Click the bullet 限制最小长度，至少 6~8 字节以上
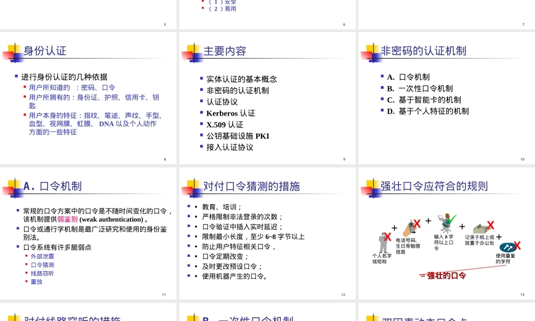The height and width of the screenshot is (321, 535). 253,237
